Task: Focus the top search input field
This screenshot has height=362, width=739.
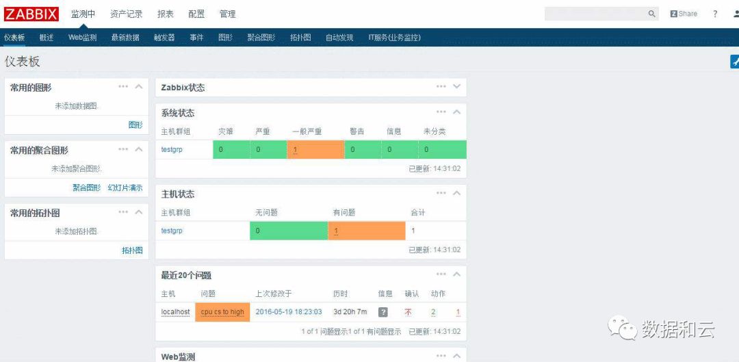Action: coord(596,14)
